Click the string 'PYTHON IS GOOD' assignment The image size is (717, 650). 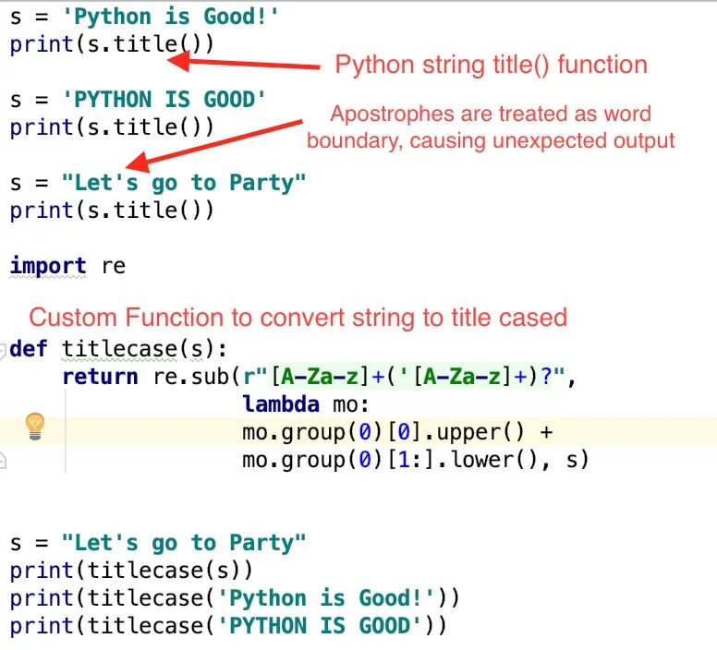coord(164,100)
